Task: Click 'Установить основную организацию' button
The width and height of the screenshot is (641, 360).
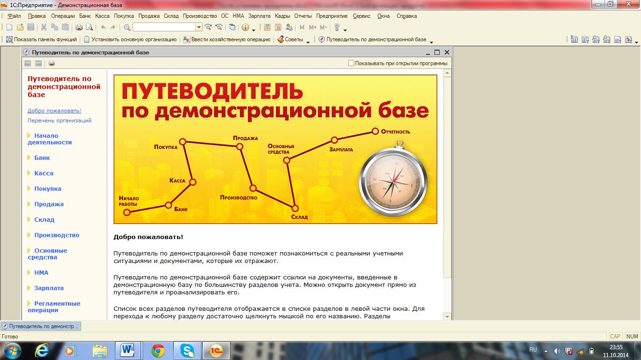Action: point(130,39)
